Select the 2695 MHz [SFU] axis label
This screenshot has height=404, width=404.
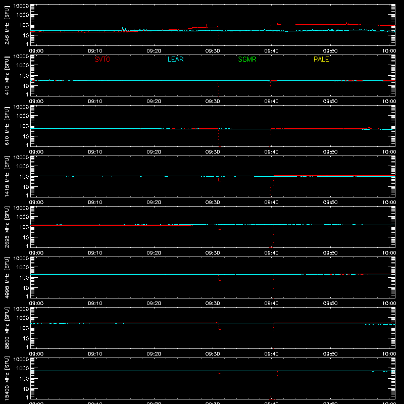[7, 227]
